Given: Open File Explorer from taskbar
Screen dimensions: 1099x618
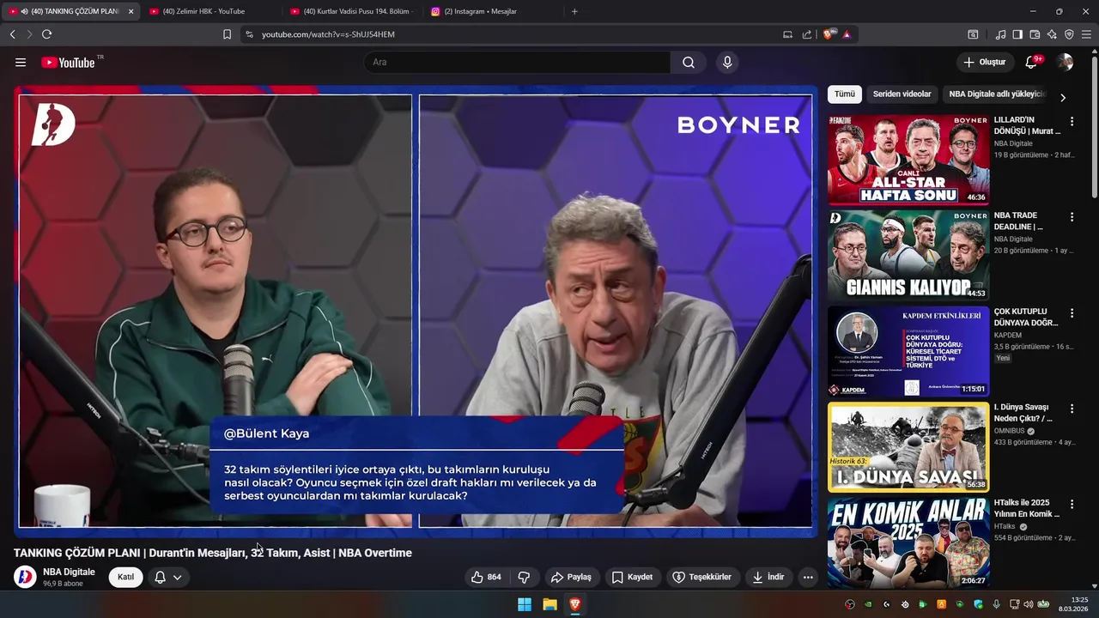Looking at the screenshot, I should (x=549, y=604).
